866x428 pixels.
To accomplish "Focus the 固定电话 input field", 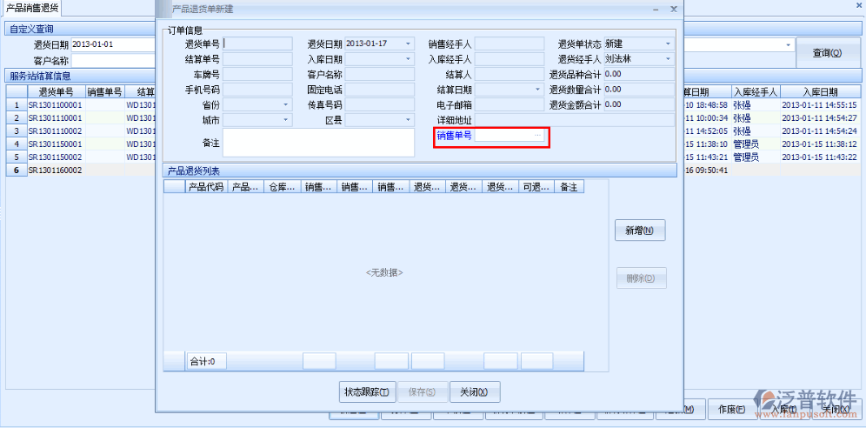I will [x=379, y=89].
